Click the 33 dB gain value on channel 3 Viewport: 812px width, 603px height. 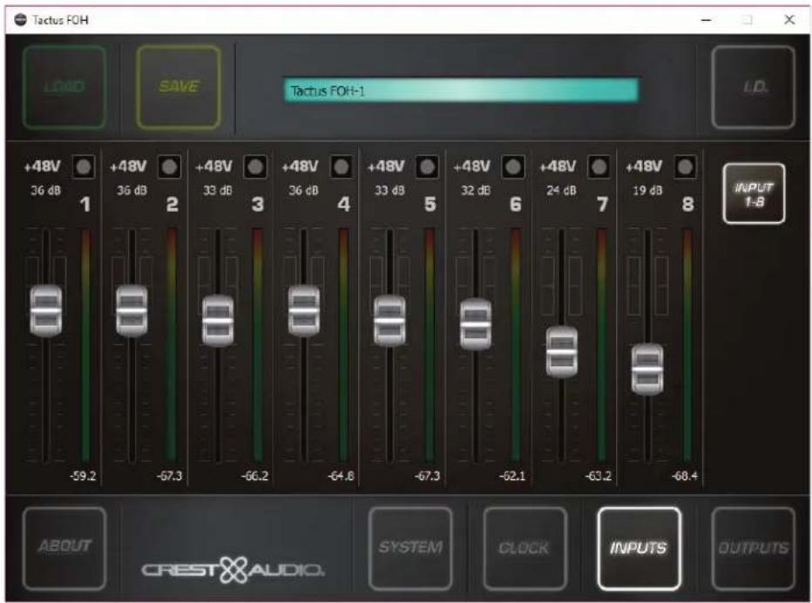[x=218, y=191]
